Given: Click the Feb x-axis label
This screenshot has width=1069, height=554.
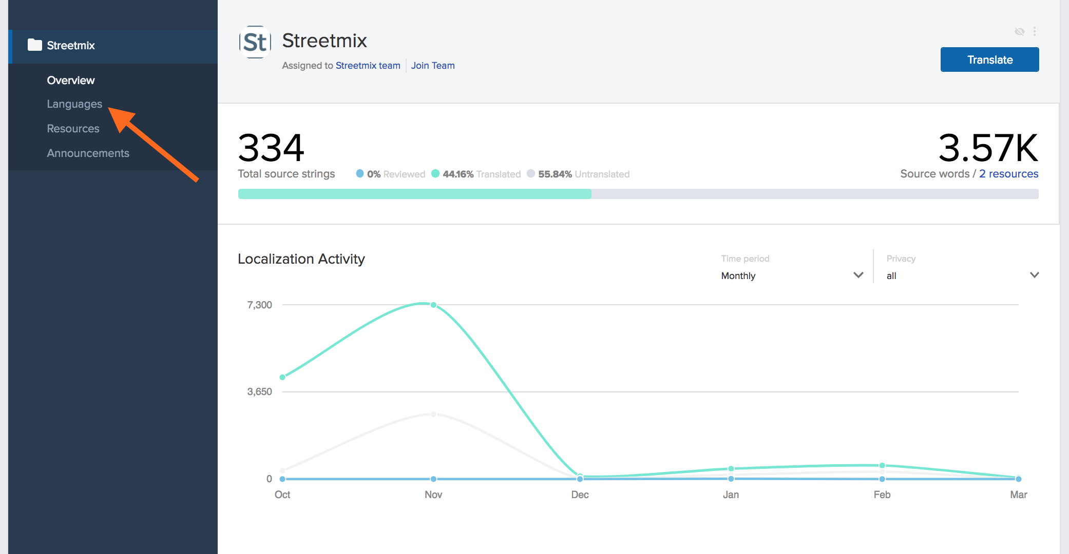Looking at the screenshot, I should [882, 495].
